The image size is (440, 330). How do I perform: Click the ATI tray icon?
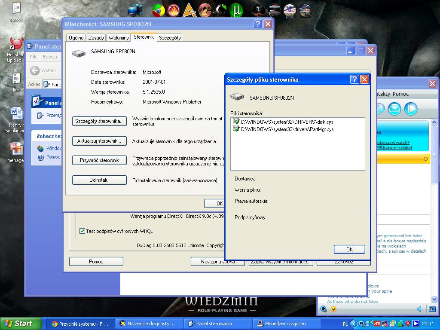click(x=377, y=324)
